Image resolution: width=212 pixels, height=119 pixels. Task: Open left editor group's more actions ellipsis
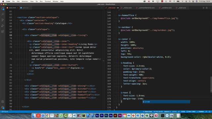click(102, 8)
